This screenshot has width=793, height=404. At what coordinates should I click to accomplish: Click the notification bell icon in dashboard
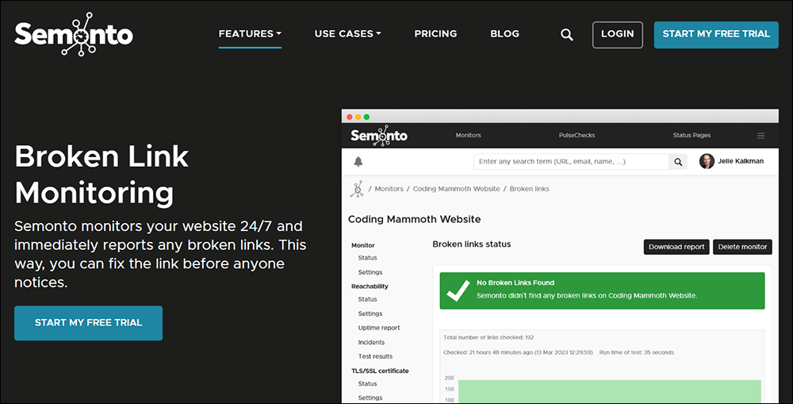pos(358,161)
